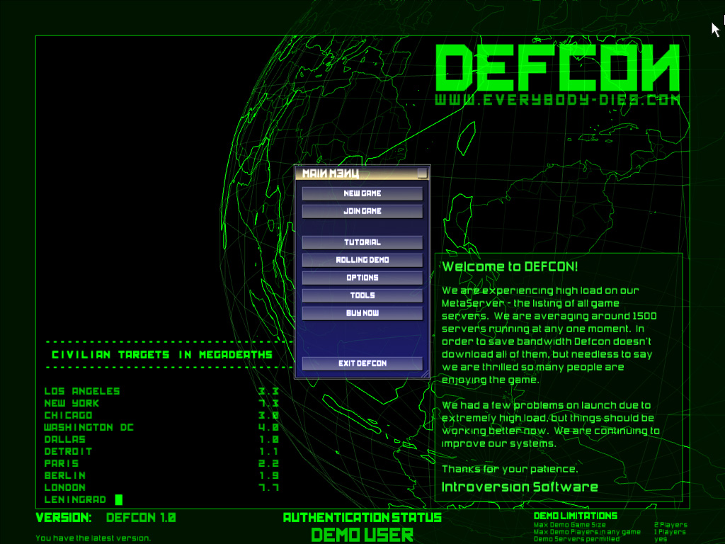Click the 'Chicago' row

click(x=161, y=415)
